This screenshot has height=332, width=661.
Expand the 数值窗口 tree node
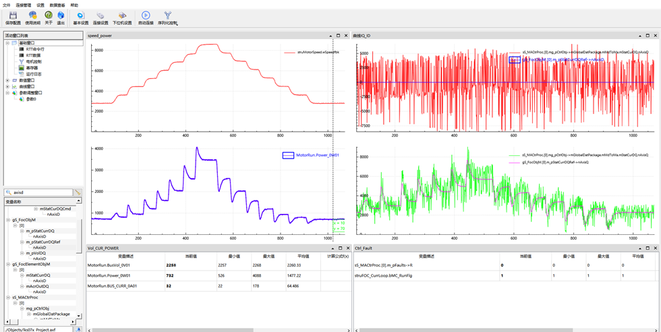tap(7, 80)
